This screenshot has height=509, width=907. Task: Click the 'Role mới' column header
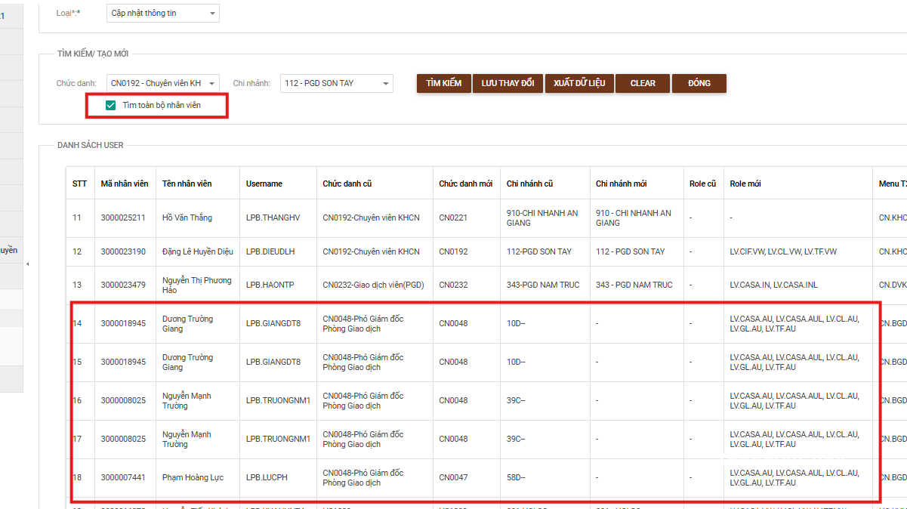click(746, 184)
